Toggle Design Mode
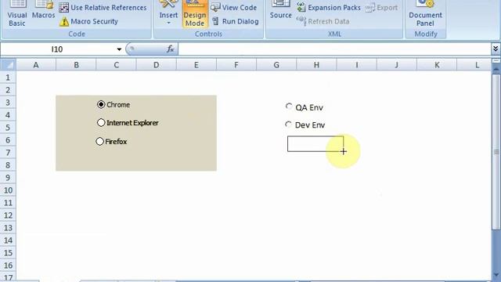The width and height of the screenshot is (501, 282). pyautogui.click(x=195, y=14)
